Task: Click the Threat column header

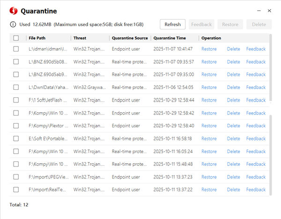Action: tap(80, 38)
